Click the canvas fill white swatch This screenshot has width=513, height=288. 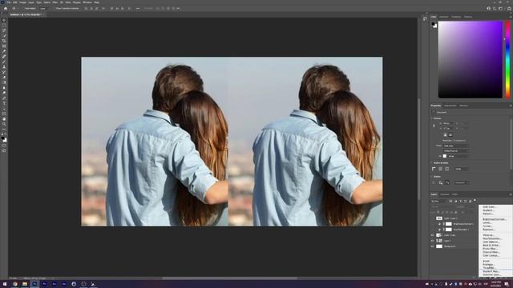pos(445,156)
